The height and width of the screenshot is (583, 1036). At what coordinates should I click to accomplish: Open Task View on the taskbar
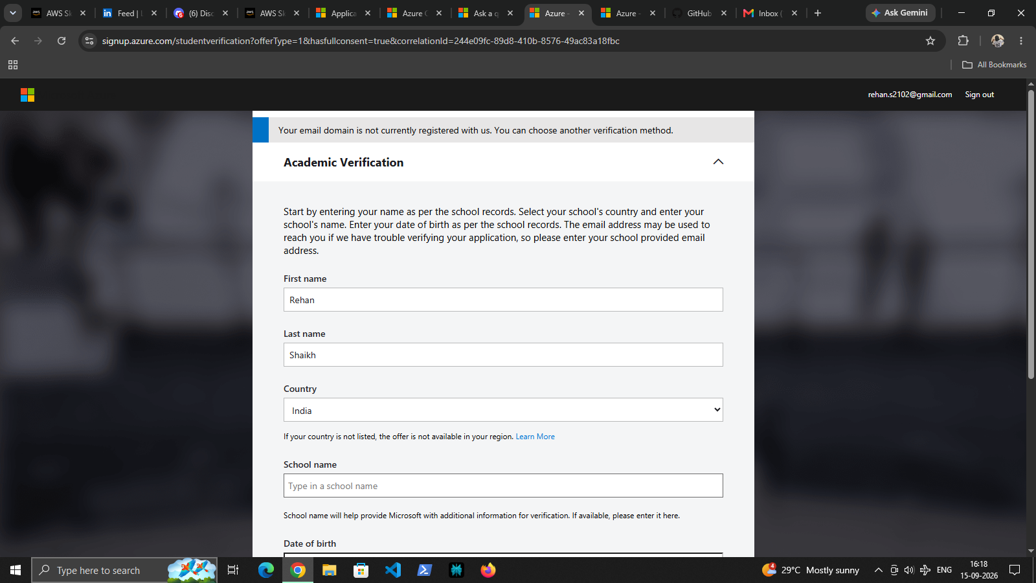click(233, 570)
